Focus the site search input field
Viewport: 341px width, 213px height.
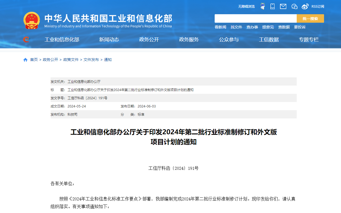pos(256,19)
